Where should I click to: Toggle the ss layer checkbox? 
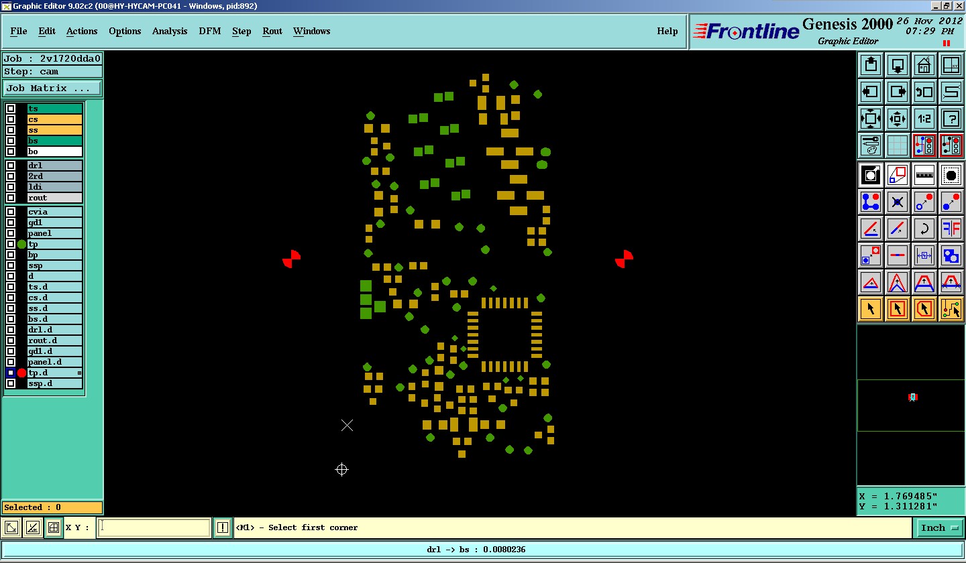(11, 130)
